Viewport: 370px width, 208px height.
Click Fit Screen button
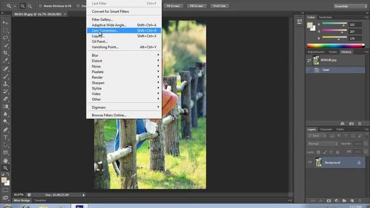pyautogui.click(x=173, y=6)
